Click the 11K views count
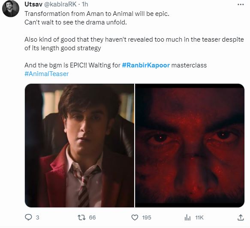Screen dimensions: 250x228 (x=199, y=217)
